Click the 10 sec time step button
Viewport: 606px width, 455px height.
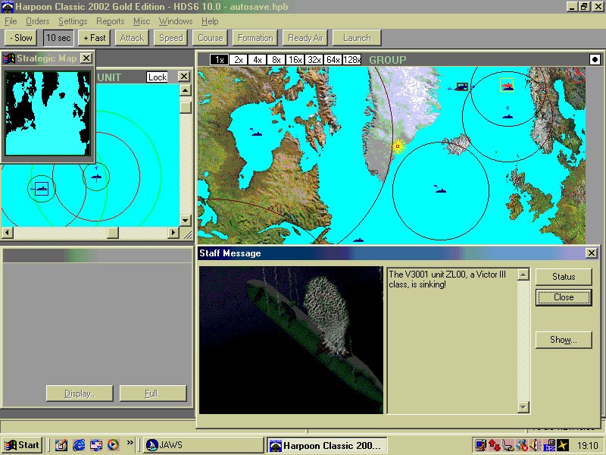click(x=58, y=38)
